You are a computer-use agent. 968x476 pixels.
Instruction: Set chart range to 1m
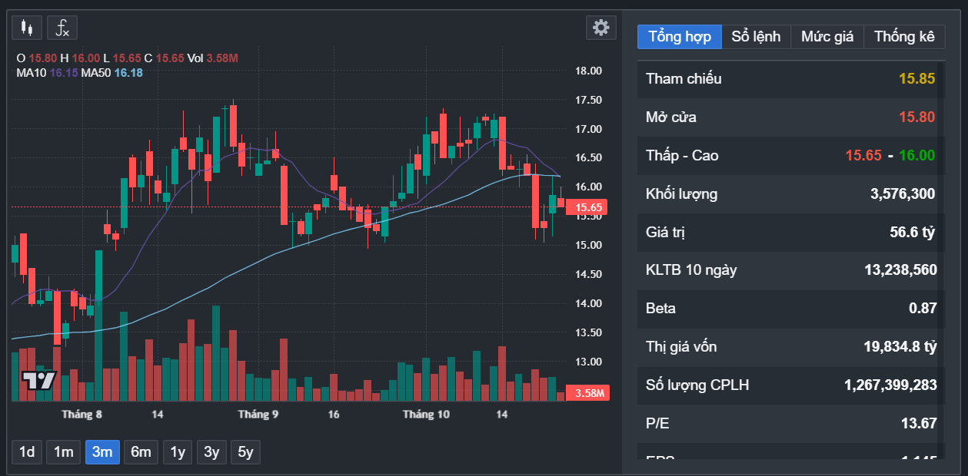pos(63,452)
